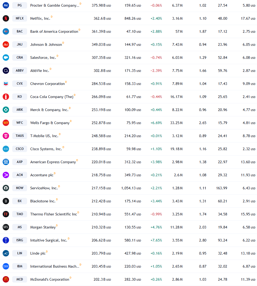Click the 163.99 P/E value
This screenshot has width=257, height=286.
point(221,188)
